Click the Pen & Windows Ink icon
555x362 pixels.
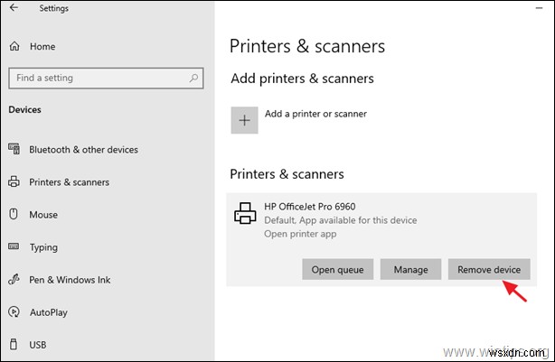[x=13, y=280]
